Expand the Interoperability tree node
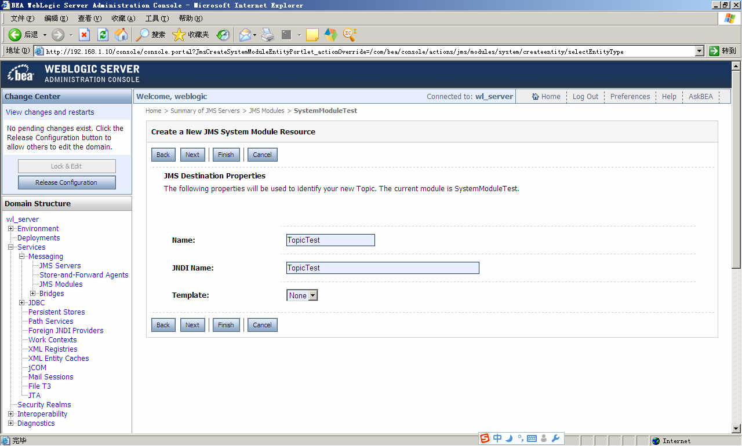The height and width of the screenshot is (446, 742). [x=10, y=414]
